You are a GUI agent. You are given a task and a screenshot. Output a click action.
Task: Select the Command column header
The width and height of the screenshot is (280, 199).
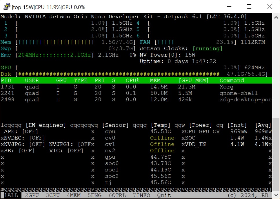pyautogui.click(x=232, y=80)
